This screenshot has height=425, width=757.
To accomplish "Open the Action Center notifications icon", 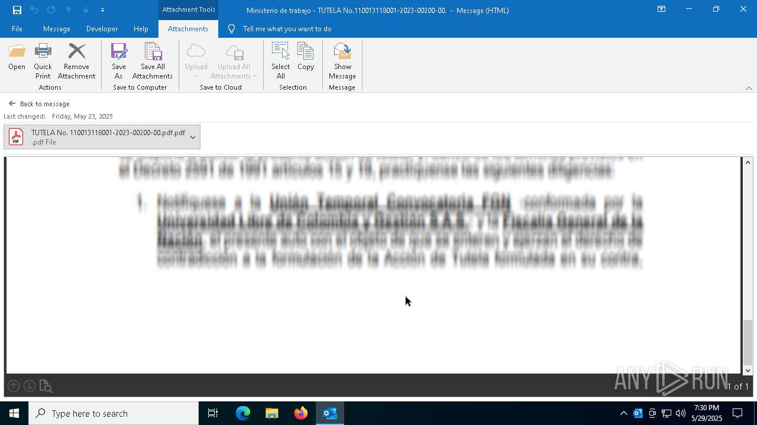I will tap(737, 413).
